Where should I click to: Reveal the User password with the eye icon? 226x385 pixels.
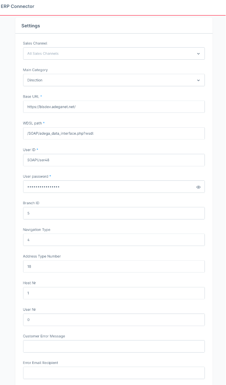(199, 187)
